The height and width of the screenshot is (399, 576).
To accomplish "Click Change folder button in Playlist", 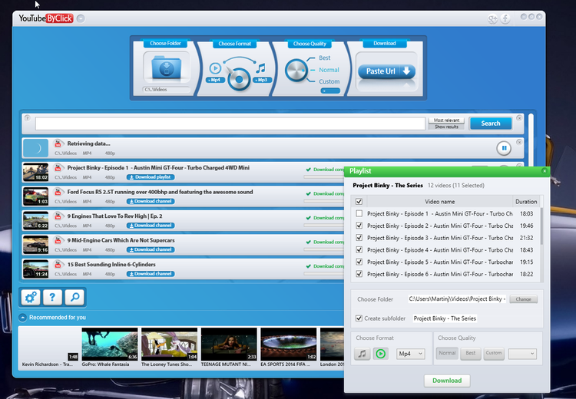I will coord(524,299).
